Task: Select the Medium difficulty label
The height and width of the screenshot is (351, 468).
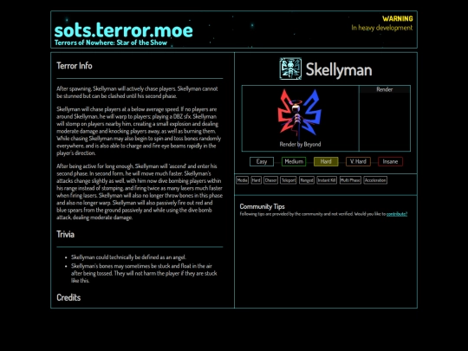Action: pyautogui.click(x=294, y=161)
